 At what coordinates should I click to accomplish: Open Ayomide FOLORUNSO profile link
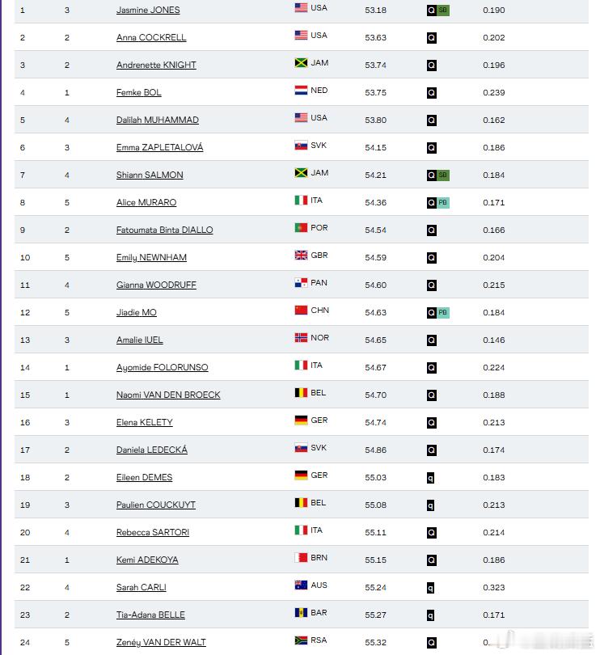click(x=162, y=367)
